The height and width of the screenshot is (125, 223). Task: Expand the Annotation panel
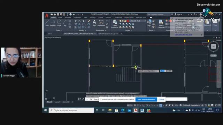tap(101, 30)
